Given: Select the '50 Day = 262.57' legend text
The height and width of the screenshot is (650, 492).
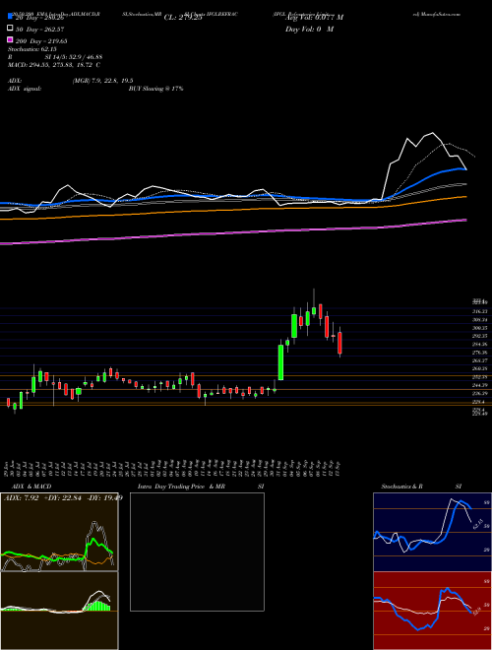Looking at the screenshot, I should [40, 30].
